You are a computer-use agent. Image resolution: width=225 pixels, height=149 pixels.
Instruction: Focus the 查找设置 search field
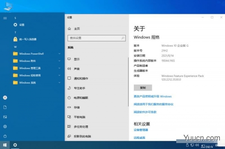(x=97, y=38)
